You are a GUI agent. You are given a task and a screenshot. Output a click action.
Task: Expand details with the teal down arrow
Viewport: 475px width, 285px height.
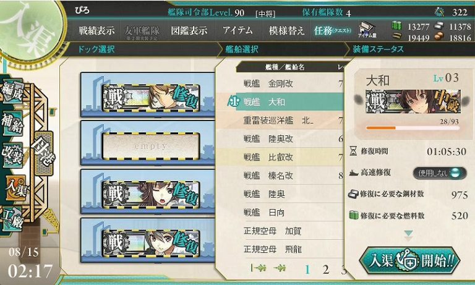click(x=408, y=235)
